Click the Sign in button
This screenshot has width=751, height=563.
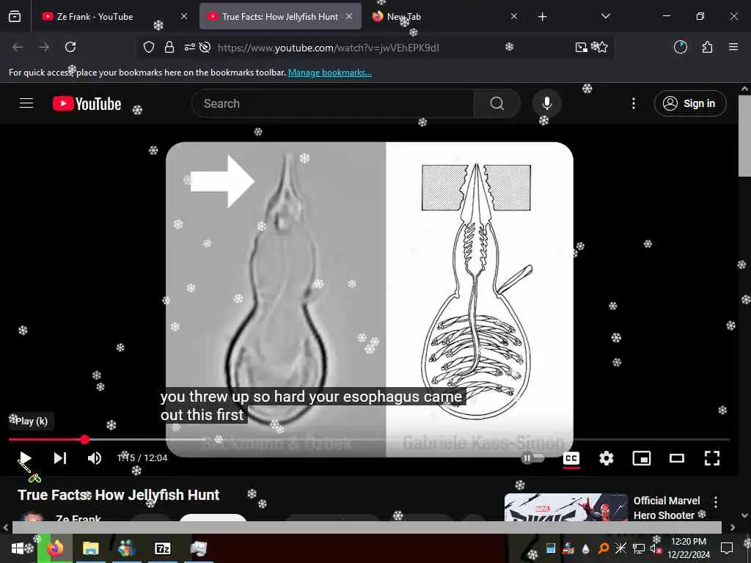click(689, 103)
